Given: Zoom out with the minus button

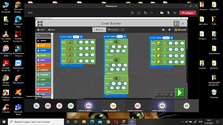Looking at the screenshot, I should tap(167, 94).
